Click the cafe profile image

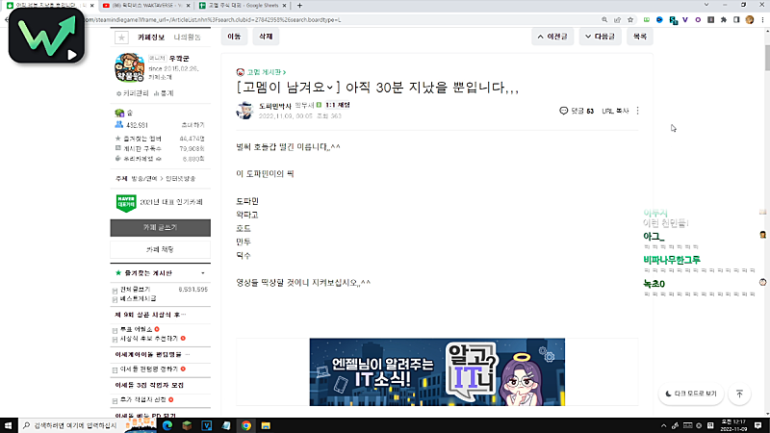(x=129, y=69)
